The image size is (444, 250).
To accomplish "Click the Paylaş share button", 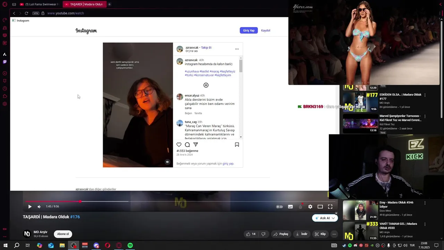I will pos(281,234).
